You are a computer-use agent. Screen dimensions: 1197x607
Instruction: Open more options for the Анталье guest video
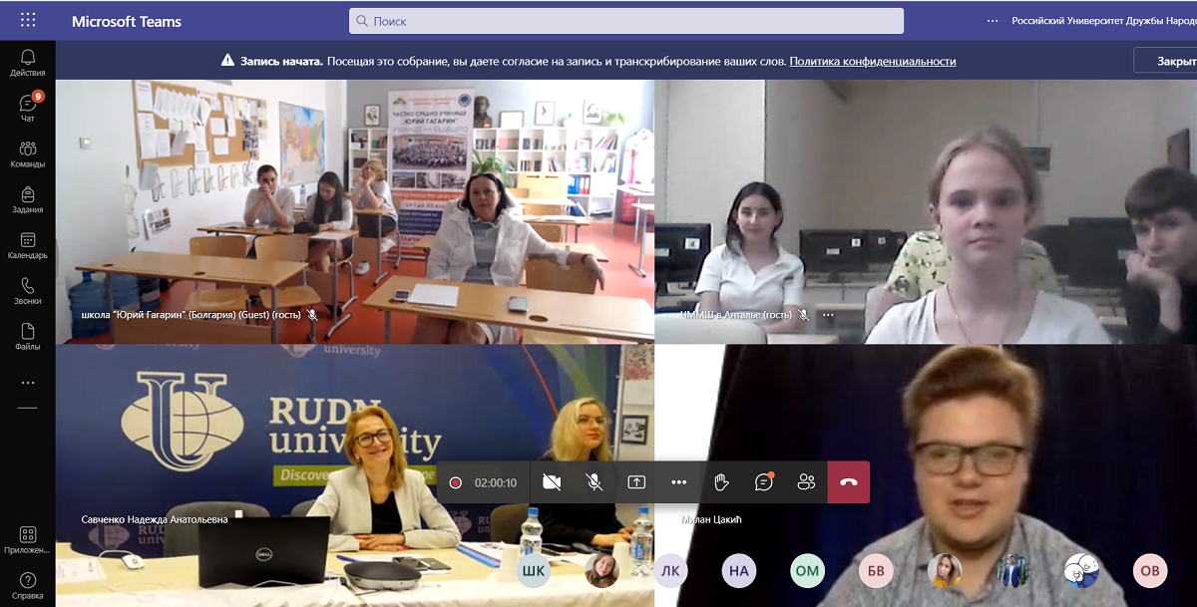(x=828, y=315)
